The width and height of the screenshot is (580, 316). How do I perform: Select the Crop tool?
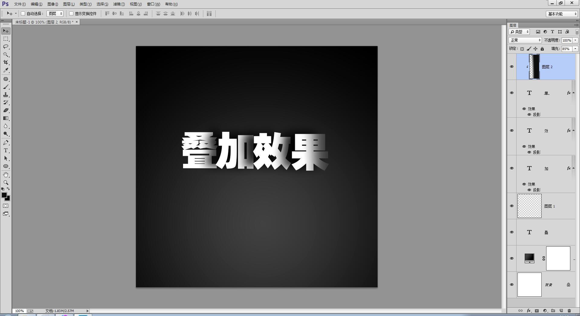(x=6, y=62)
